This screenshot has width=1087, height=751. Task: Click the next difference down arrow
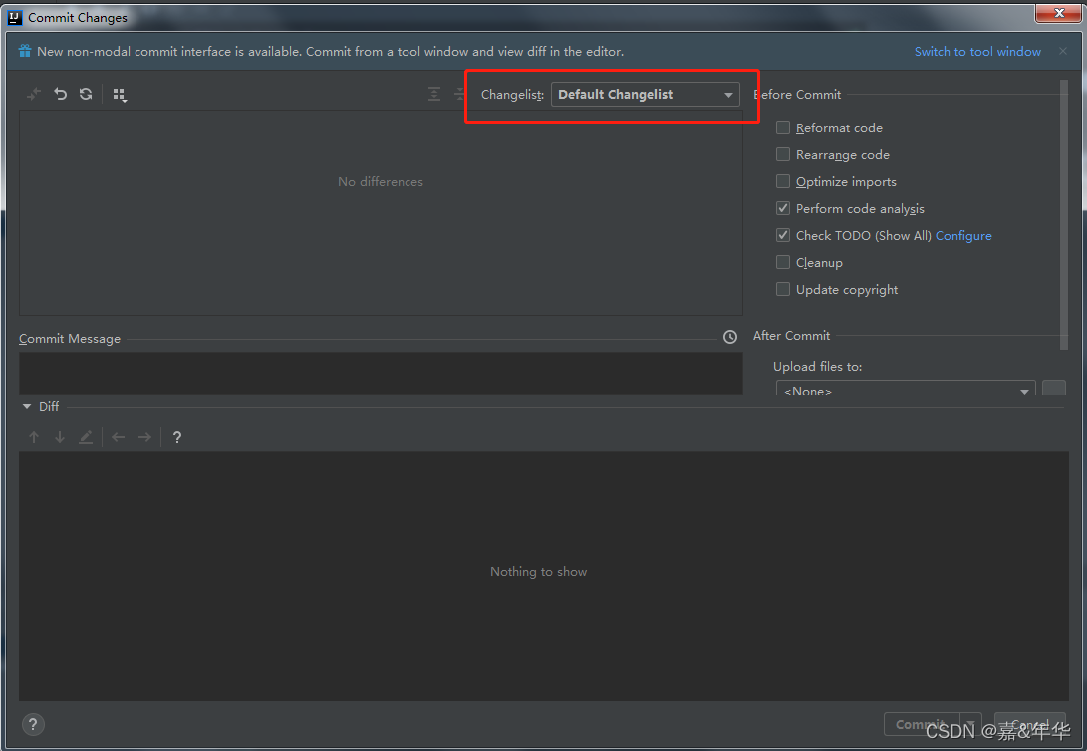(60, 437)
